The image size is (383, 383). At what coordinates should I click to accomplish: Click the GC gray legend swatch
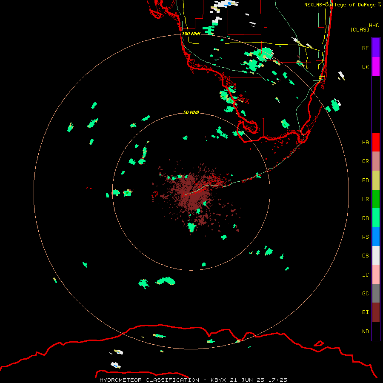pyautogui.click(x=376, y=293)
